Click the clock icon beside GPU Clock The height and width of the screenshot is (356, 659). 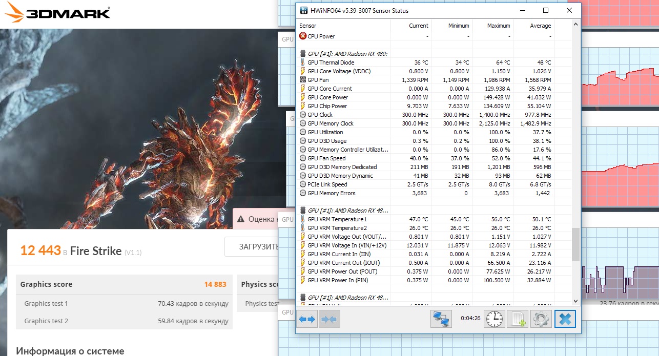[303, 115]
